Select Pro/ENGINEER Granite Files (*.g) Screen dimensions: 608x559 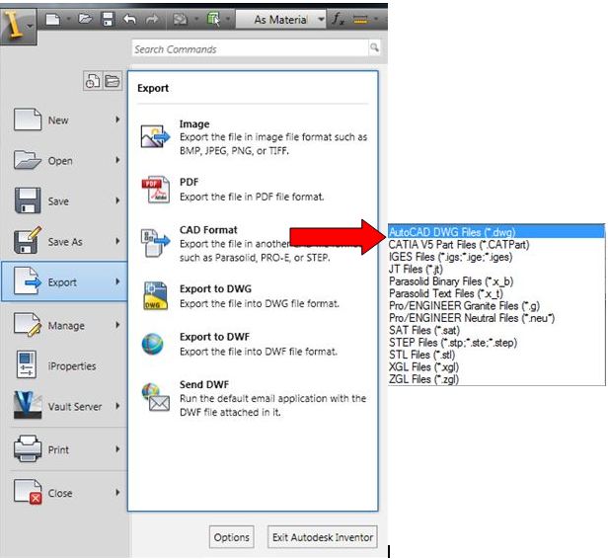coord(496,306)
